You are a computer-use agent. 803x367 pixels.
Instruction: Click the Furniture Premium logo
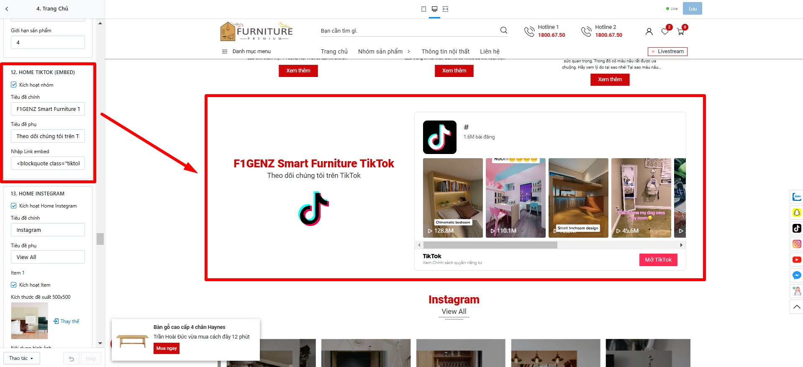[x=257, y=31]
